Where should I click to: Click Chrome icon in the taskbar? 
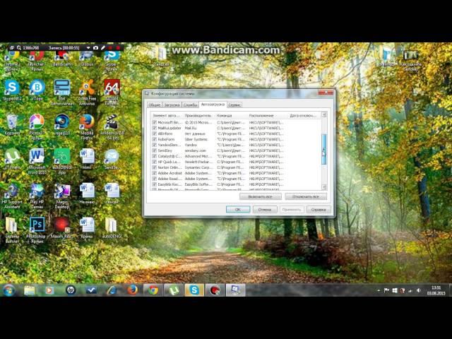point(153,290)
